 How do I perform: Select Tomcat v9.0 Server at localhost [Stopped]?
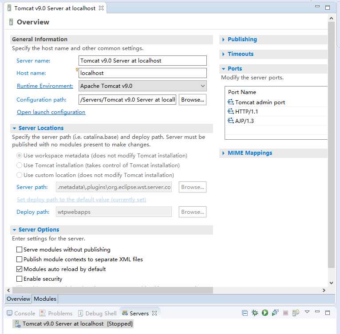pyautogui.click(x=73, y=324)
